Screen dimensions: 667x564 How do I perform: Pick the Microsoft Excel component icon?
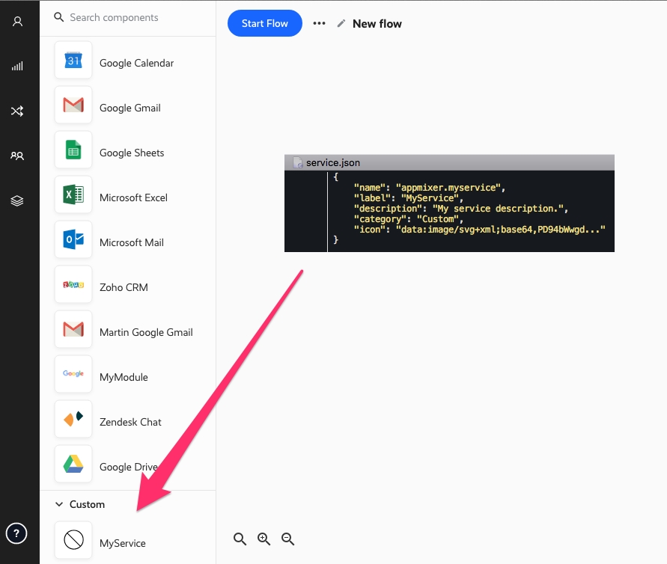pos(73,195)
